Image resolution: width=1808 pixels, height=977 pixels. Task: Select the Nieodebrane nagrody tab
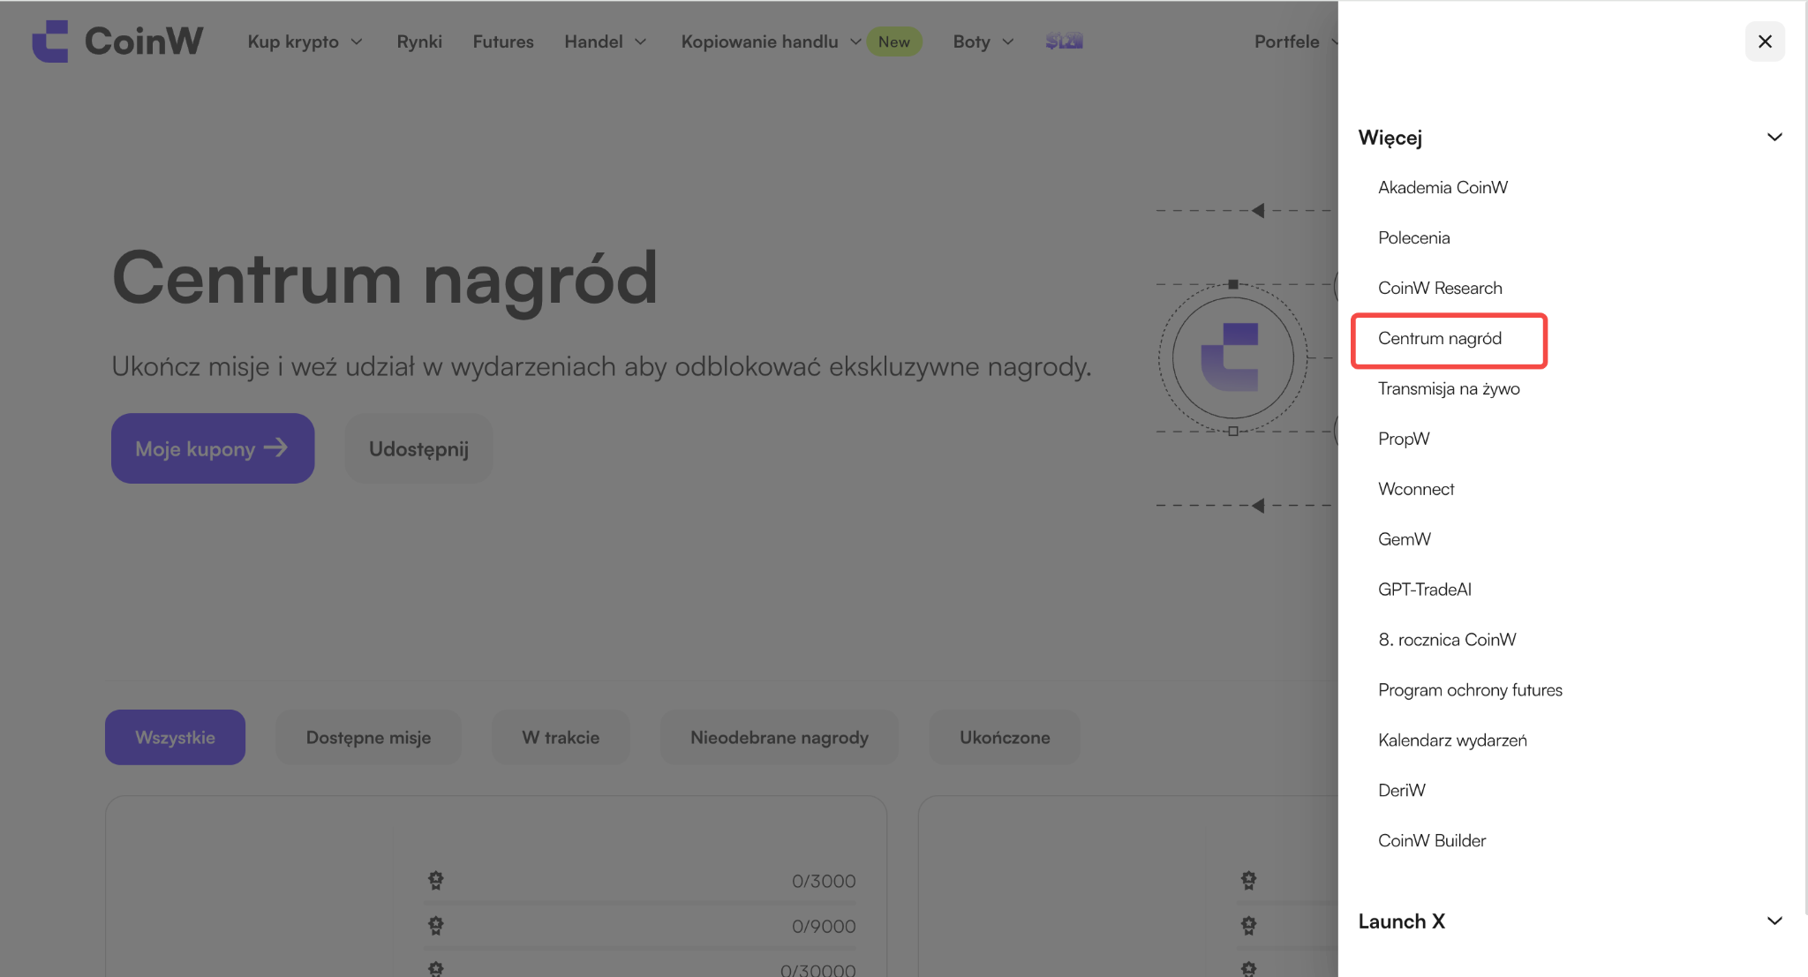click(780, 737)
